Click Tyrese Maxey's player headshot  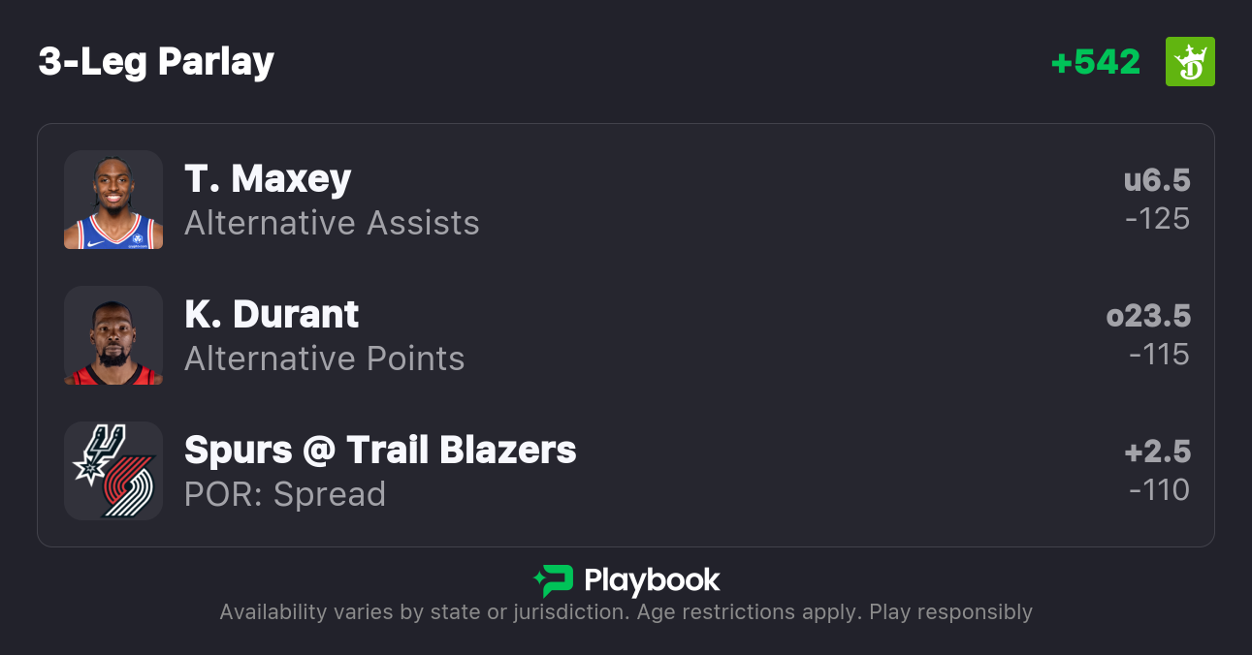click(113, 200)
